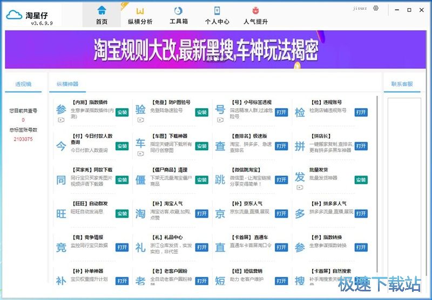Click the 直 icon for 直通车
Viewport: 432px width, 300px height.
pos(220,248)
